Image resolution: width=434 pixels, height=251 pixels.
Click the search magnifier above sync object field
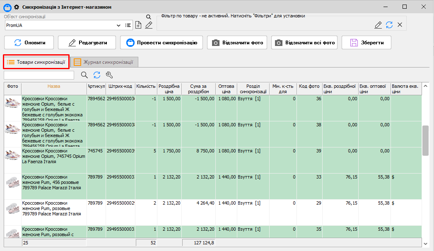point(149,17)
